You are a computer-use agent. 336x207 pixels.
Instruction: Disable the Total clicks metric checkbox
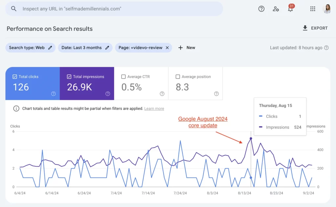coord(14,76)
